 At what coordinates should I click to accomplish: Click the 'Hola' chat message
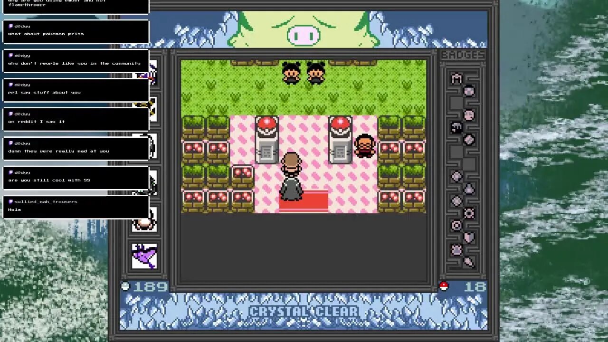coord(14,209)
